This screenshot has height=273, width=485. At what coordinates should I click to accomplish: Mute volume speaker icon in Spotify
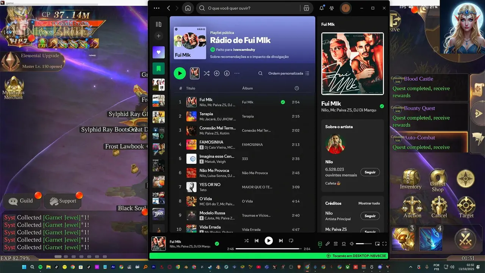click(352, 244)
